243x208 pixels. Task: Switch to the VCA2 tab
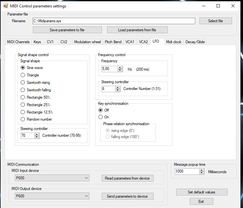pos(143,42)
